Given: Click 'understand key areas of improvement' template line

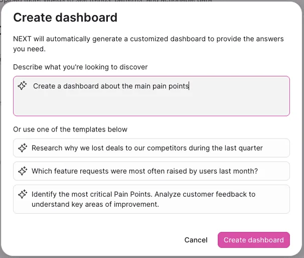Looking at the screenshot, I should tap(95, 204).
